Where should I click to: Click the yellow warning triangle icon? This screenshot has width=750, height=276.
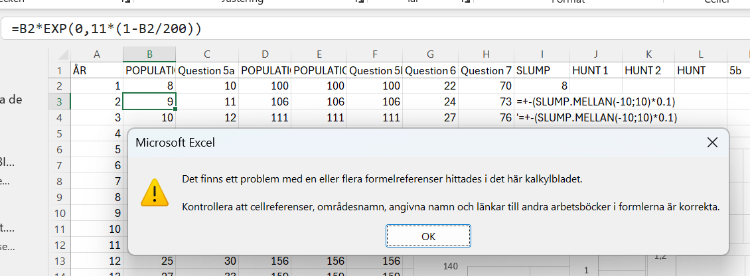tap(155, 193)
